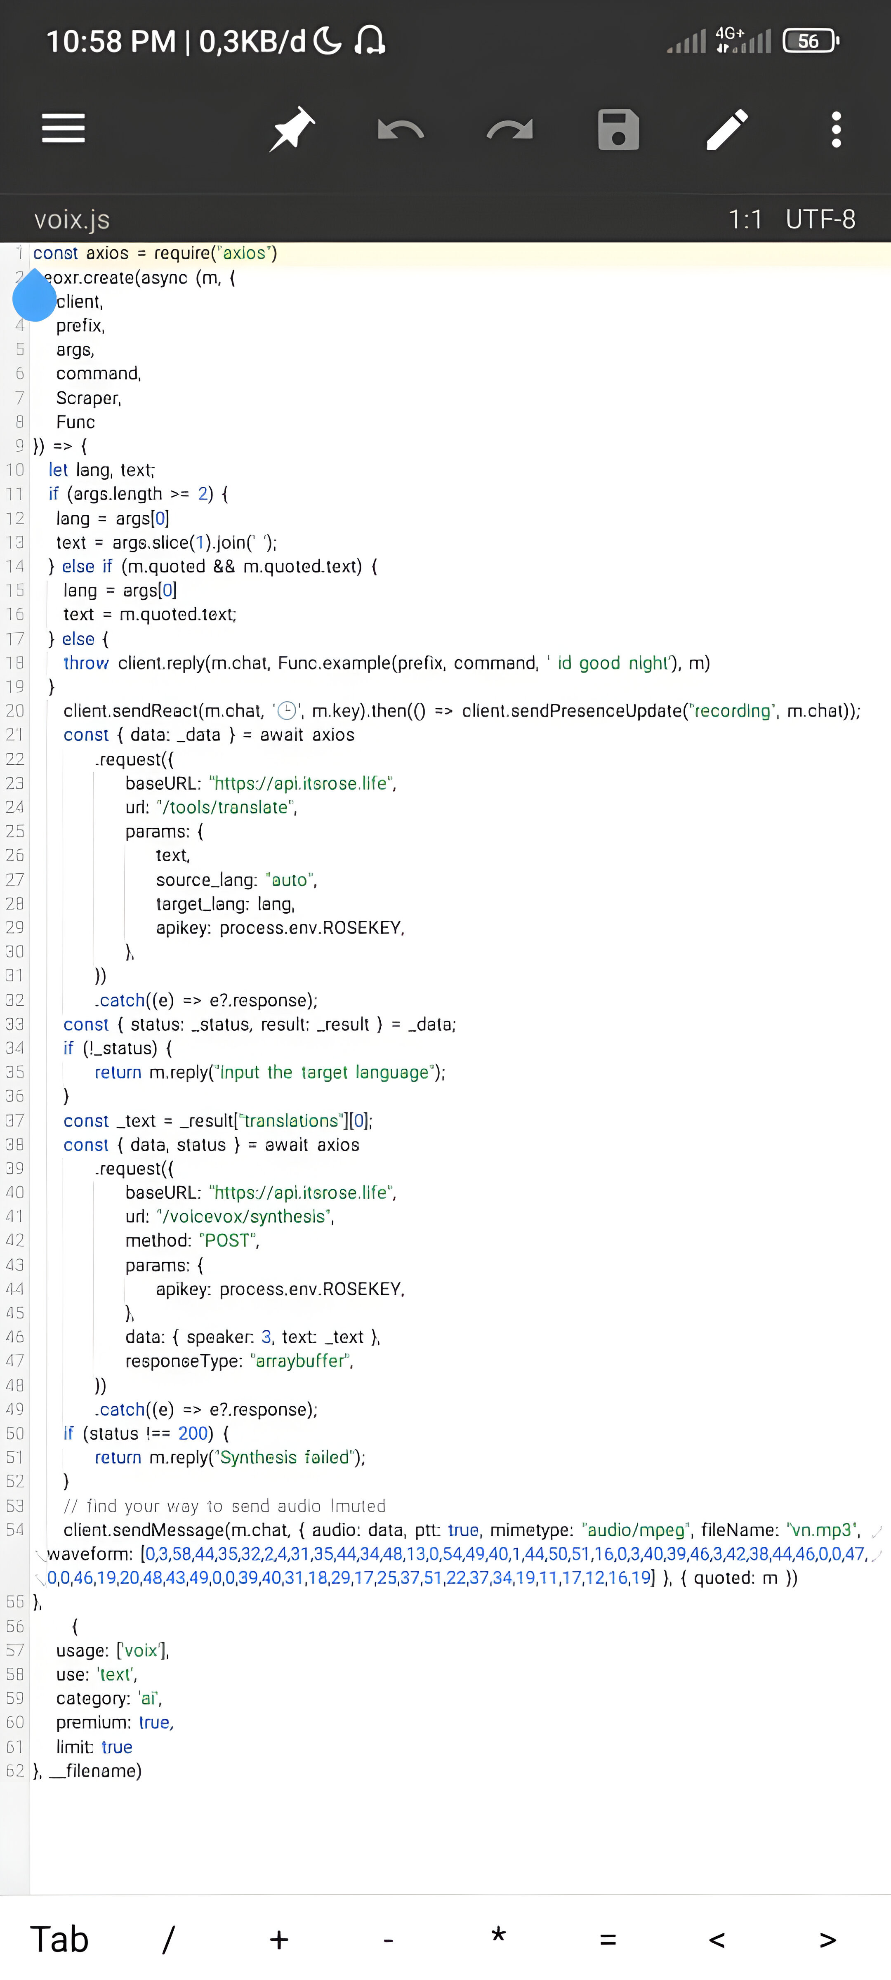
Task: Tap the asterisk key on symbol bar
Action: 498,1938
